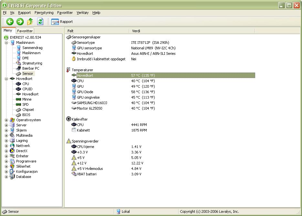
Task: Expand the Enheter tree node
Action: click(6, 156)
